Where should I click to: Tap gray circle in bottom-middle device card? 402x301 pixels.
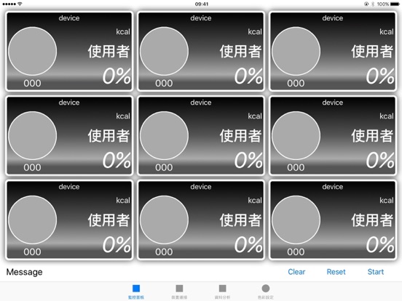click(x=164, y=220)
